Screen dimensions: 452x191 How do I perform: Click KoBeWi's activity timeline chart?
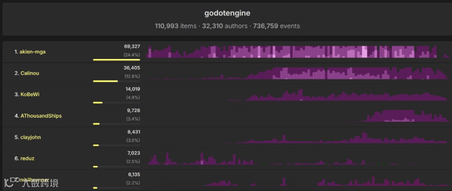click(x=298, y=94)
